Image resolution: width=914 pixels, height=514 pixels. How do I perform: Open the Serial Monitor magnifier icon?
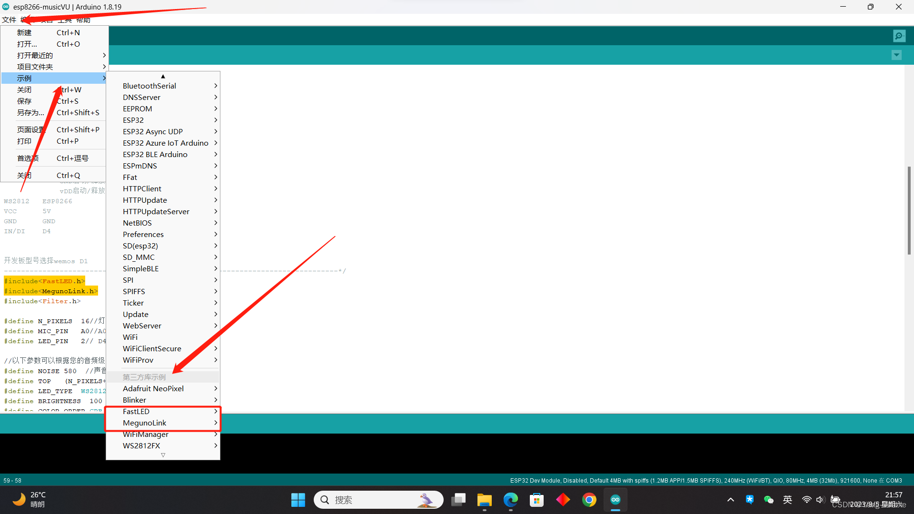(x=899, y=36)
